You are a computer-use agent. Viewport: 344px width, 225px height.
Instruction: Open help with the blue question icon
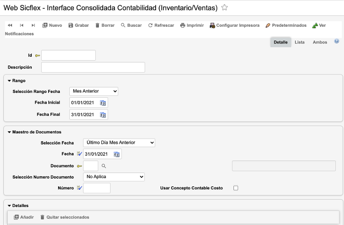pos(337,41)
